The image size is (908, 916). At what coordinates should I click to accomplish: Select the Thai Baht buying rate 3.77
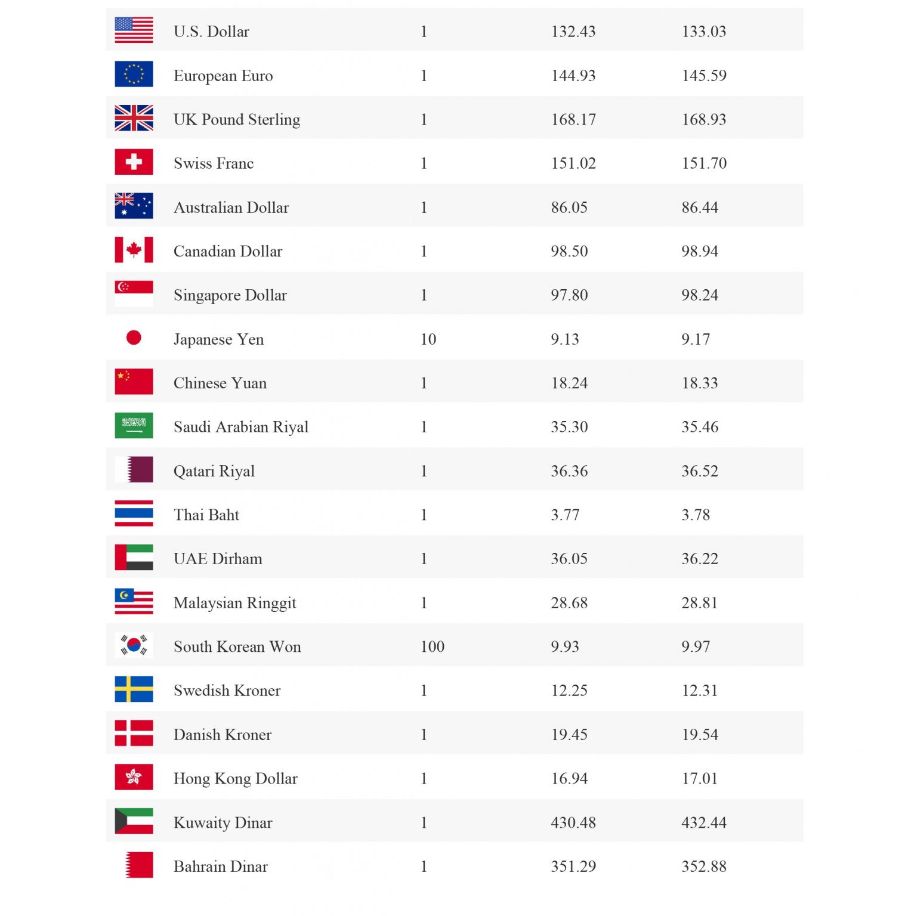(565, 515)
